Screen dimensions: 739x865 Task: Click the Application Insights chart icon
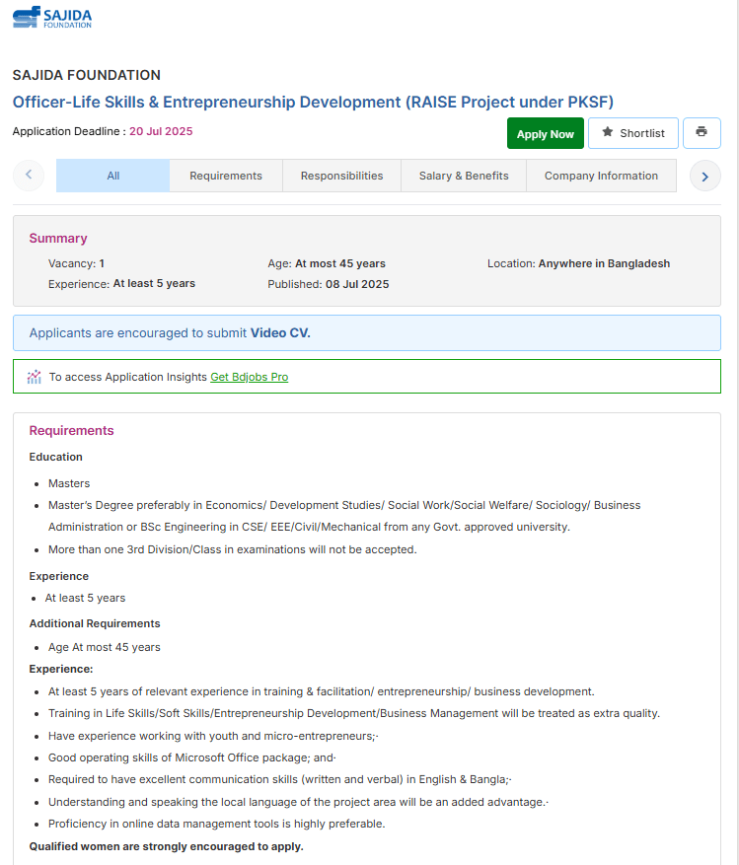(x=35, y=377)
